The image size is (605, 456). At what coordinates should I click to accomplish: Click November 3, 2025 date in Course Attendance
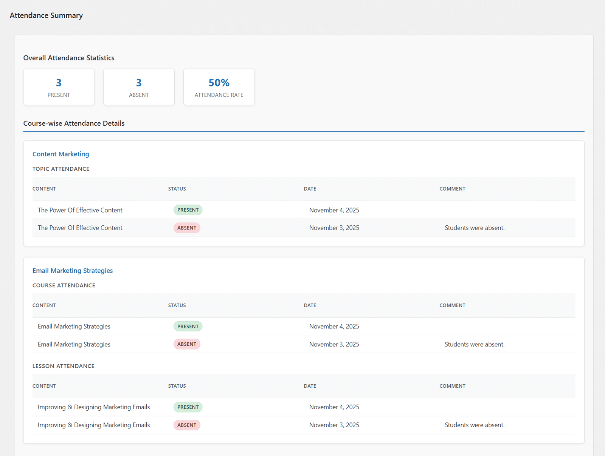[334, 344]
